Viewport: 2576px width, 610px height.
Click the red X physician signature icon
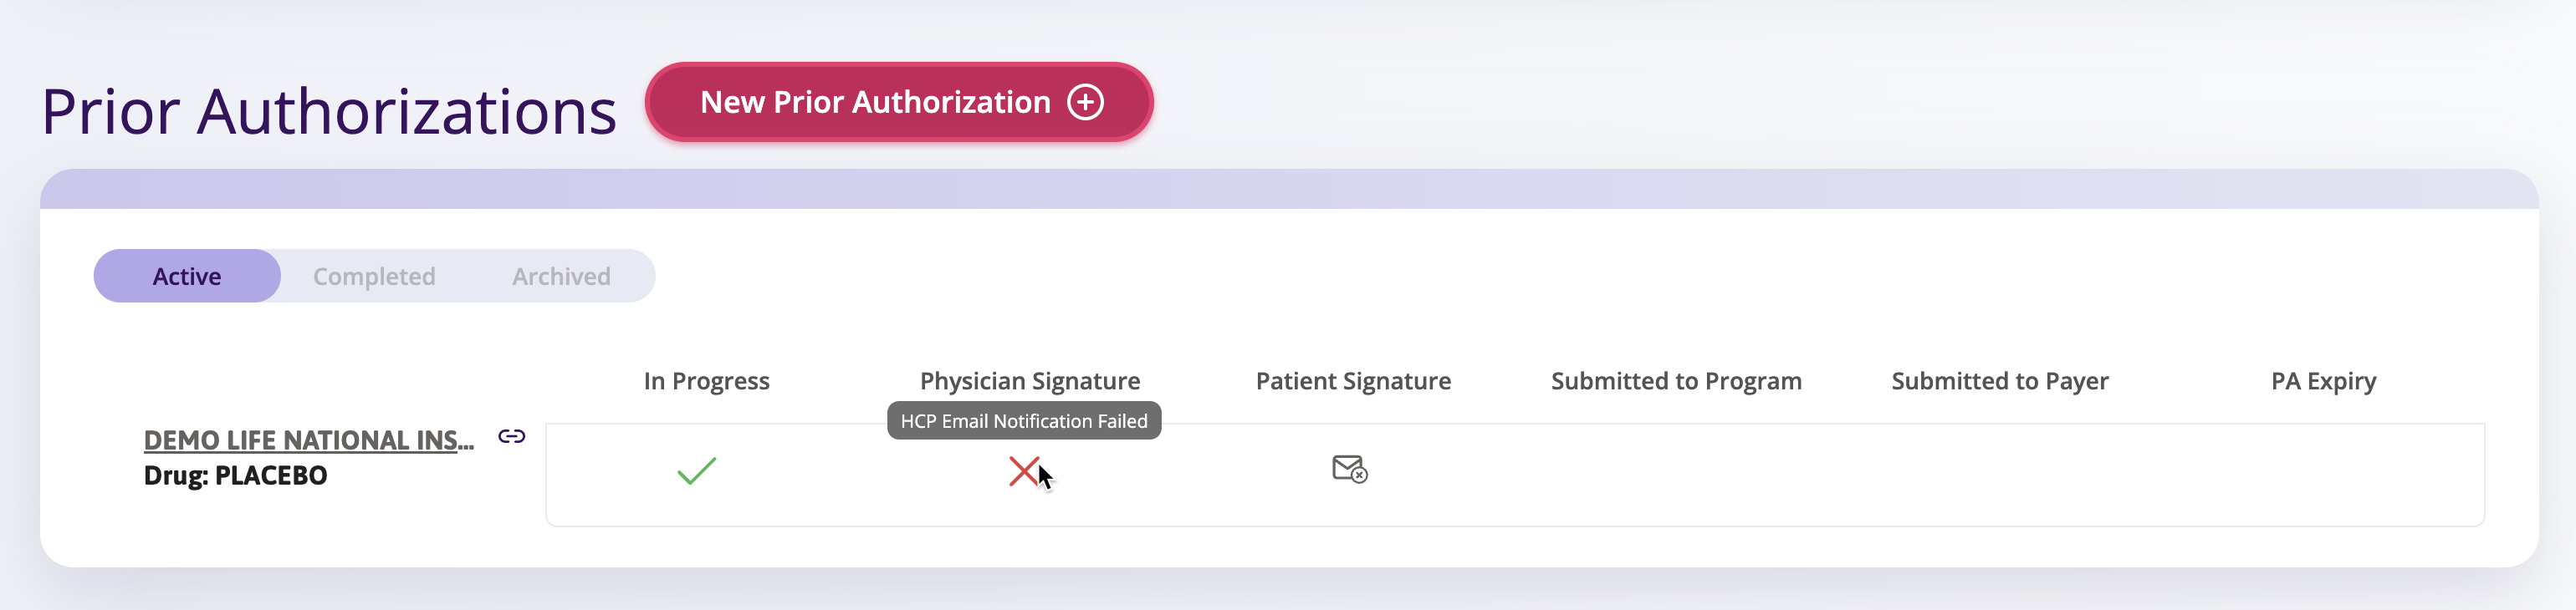[x=1023, y=471]
